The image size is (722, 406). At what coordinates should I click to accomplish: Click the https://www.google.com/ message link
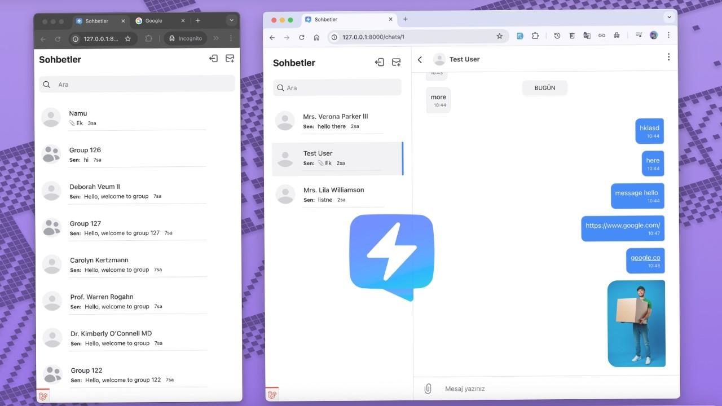click(623, 225)
